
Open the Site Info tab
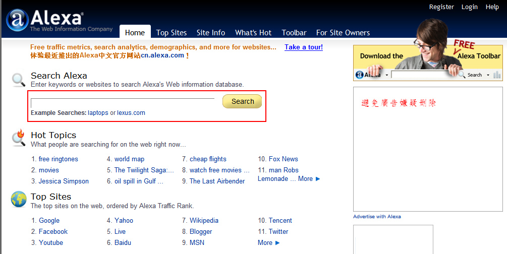(211, 33)
